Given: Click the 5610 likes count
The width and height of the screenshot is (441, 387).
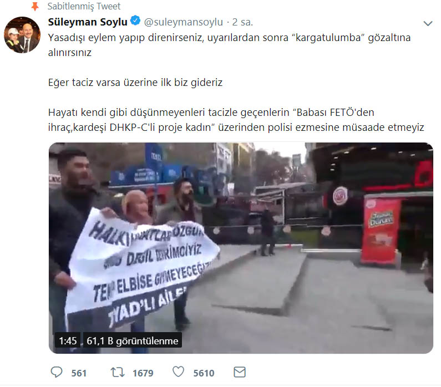Looking at the screenshot, I should point(204,373).
